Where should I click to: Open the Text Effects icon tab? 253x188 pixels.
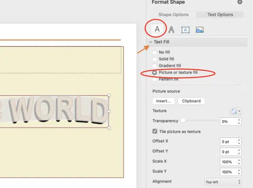click(x=171, y=30)
